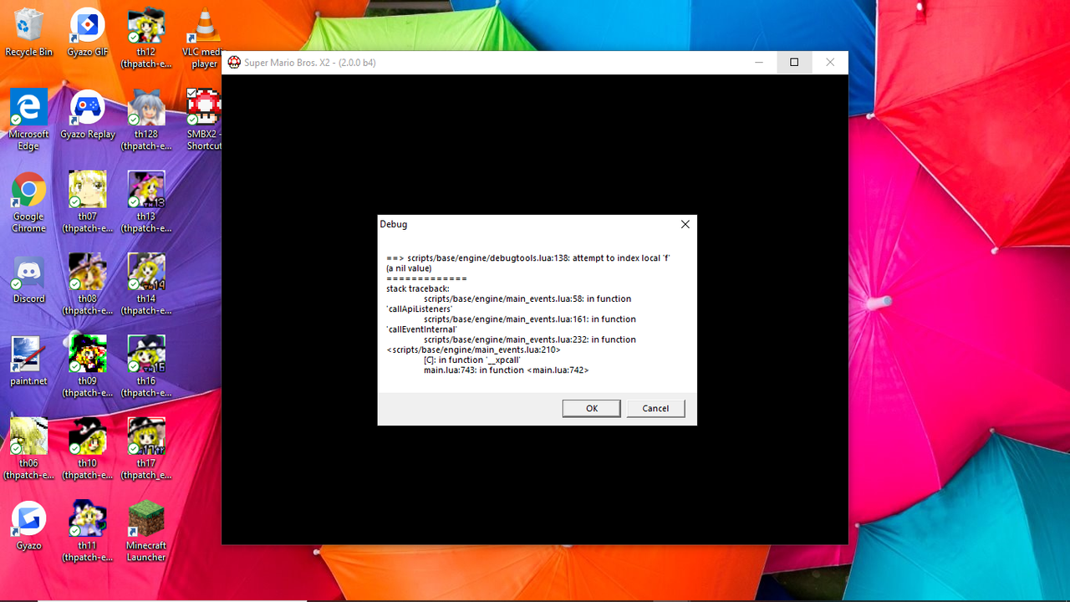Open the Gyazo desktop icon

click(x=28, y=526)
